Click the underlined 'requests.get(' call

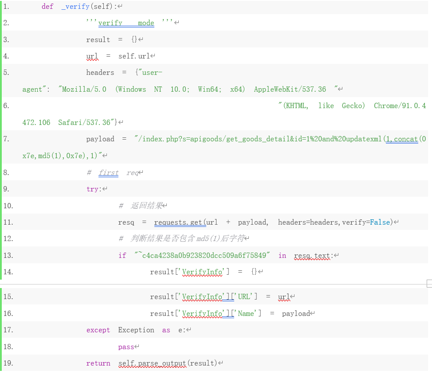coord(180,222)
